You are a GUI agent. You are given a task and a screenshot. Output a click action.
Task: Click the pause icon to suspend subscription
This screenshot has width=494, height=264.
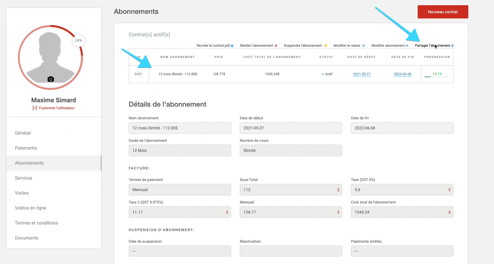point(326,46)
